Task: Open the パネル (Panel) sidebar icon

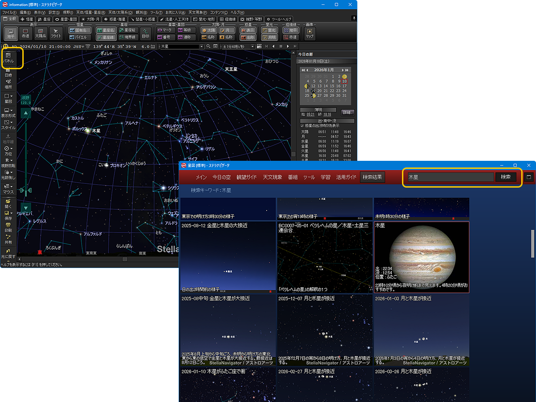Action: 8,58
